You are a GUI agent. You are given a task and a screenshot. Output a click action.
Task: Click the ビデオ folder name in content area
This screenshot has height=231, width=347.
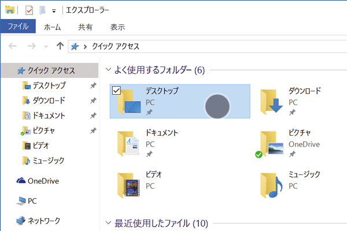(x=154, y=174)
